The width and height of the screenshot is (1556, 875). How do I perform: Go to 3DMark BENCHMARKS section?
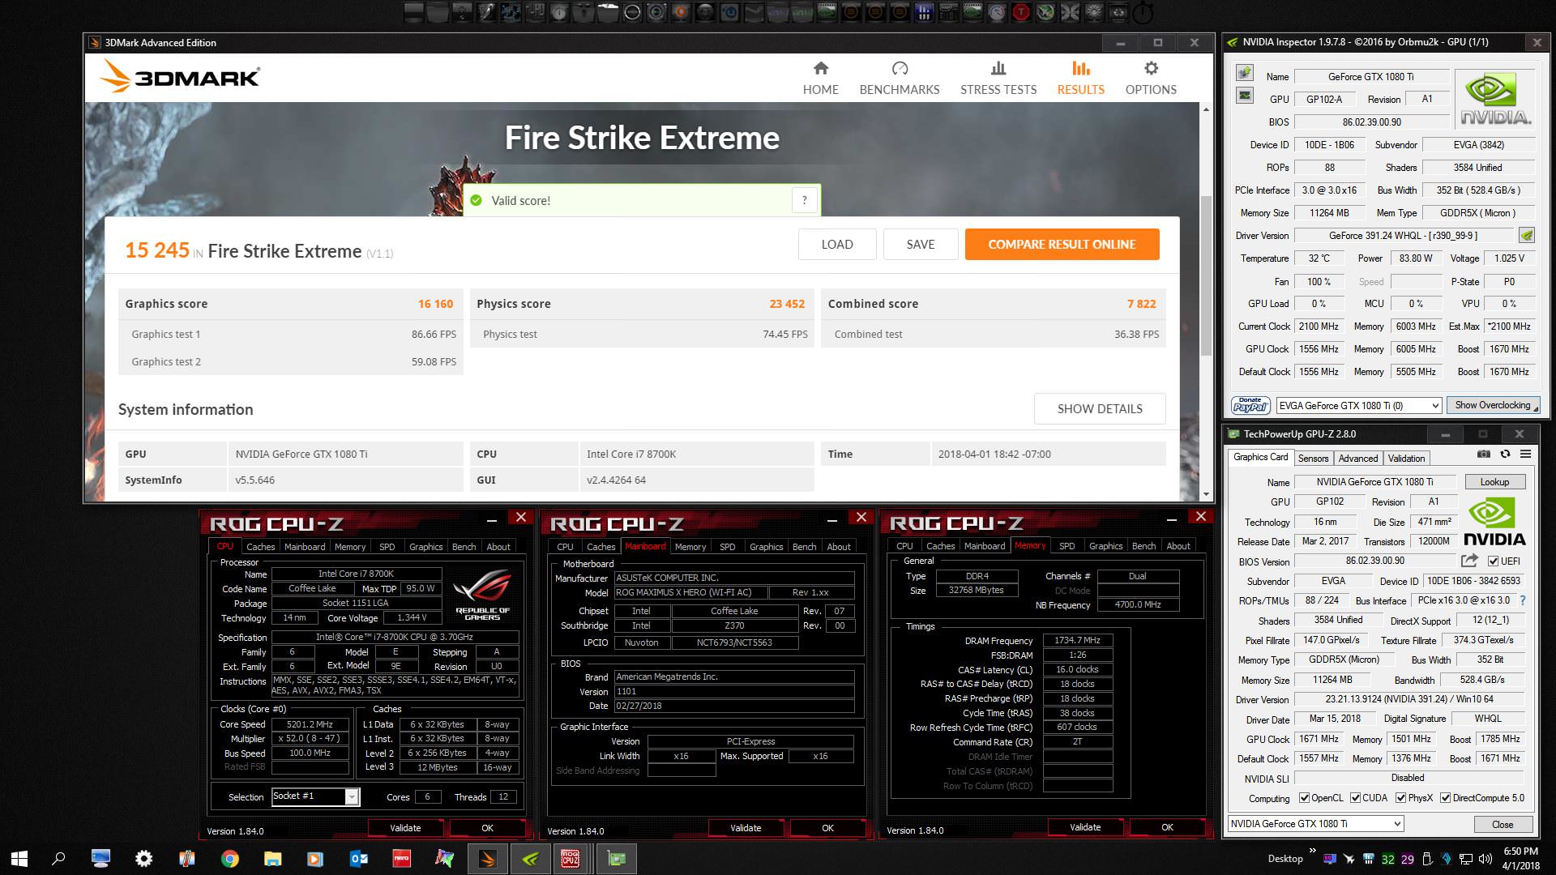click(x=900, y=79)
